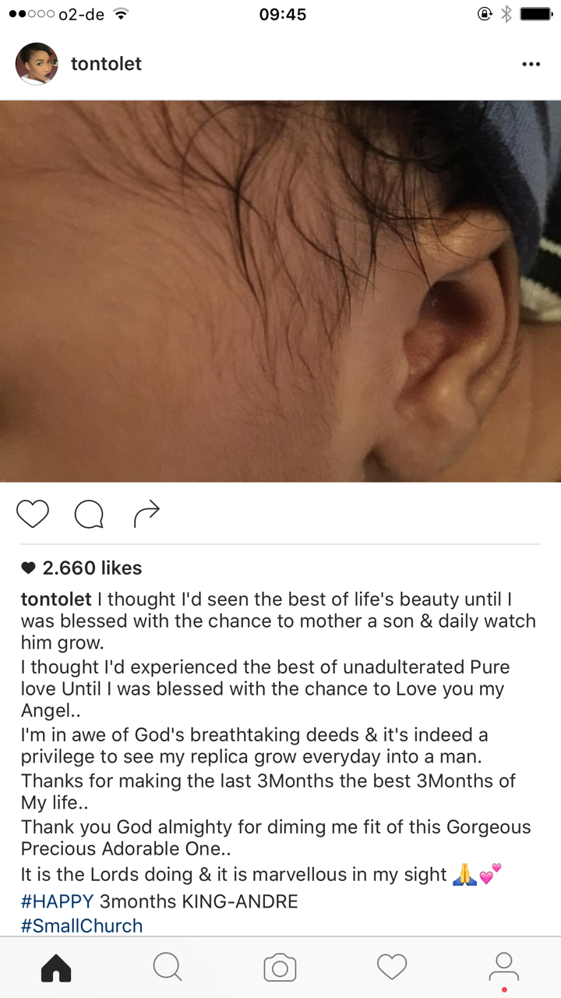Tap the Wi-Fi signal icon
Image resolution: width=561 pixels, height=998 pixels.
tap(120, 14)
